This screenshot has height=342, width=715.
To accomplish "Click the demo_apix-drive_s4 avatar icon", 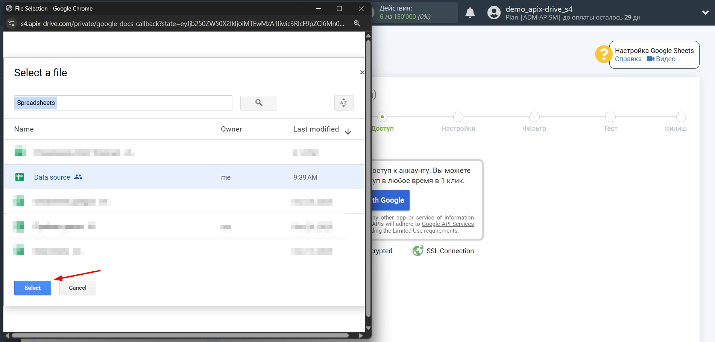I will pos(493,12).
